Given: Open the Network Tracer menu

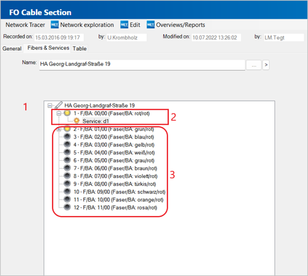Looking at the screenshot, I should tap(25, 25).
